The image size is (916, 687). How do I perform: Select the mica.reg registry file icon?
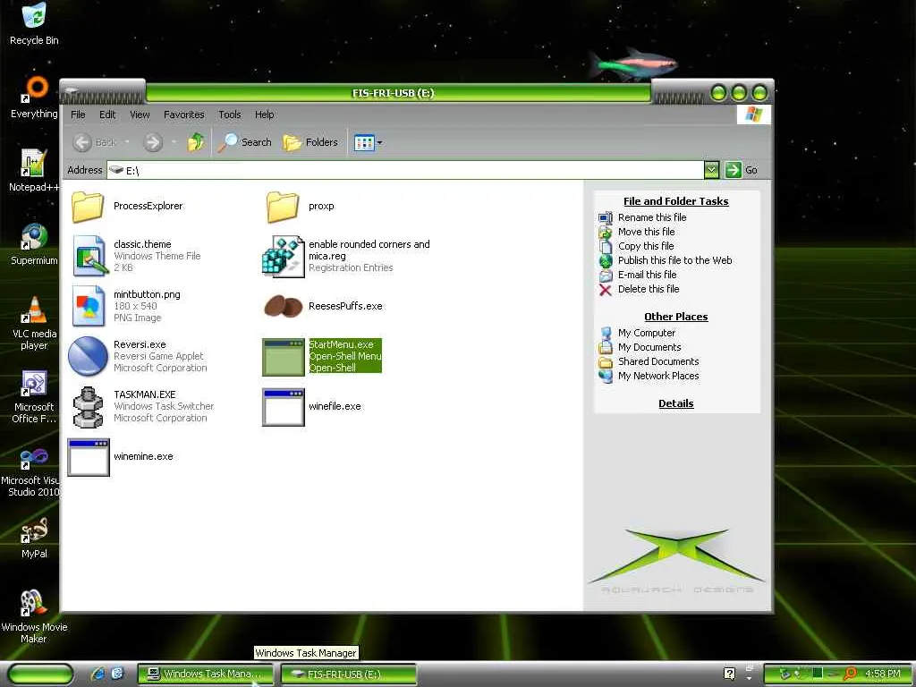284,256
